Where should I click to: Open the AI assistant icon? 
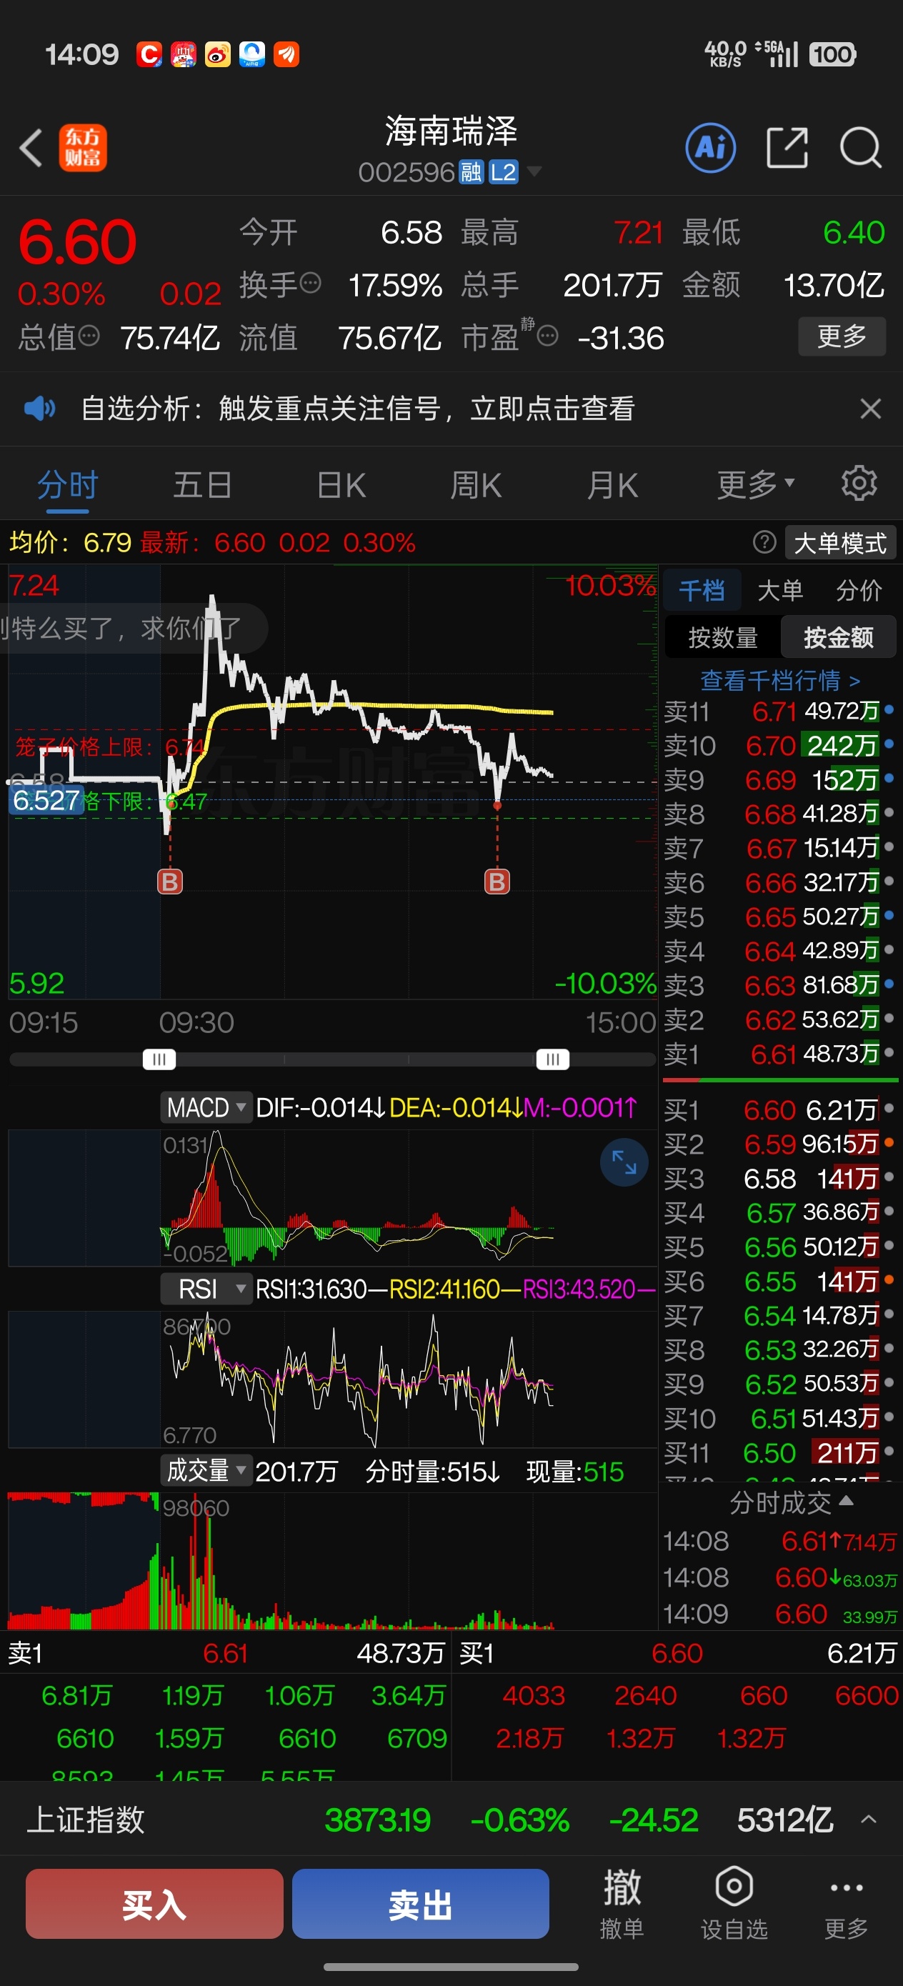[x=710, y=147]
